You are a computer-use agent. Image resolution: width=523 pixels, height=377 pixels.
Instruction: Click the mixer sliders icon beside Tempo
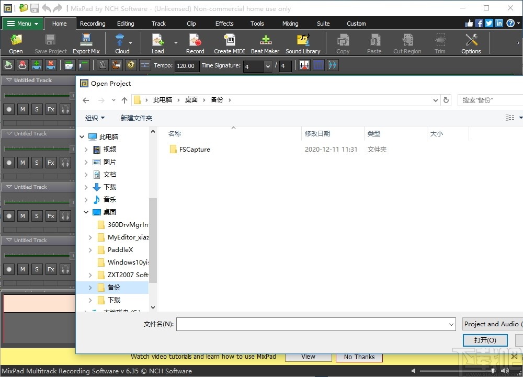pyautogui.click(x=145, y=65)
